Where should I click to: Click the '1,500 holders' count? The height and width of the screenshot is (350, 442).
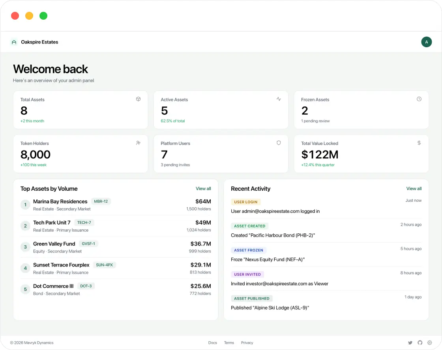click(199, 209)
